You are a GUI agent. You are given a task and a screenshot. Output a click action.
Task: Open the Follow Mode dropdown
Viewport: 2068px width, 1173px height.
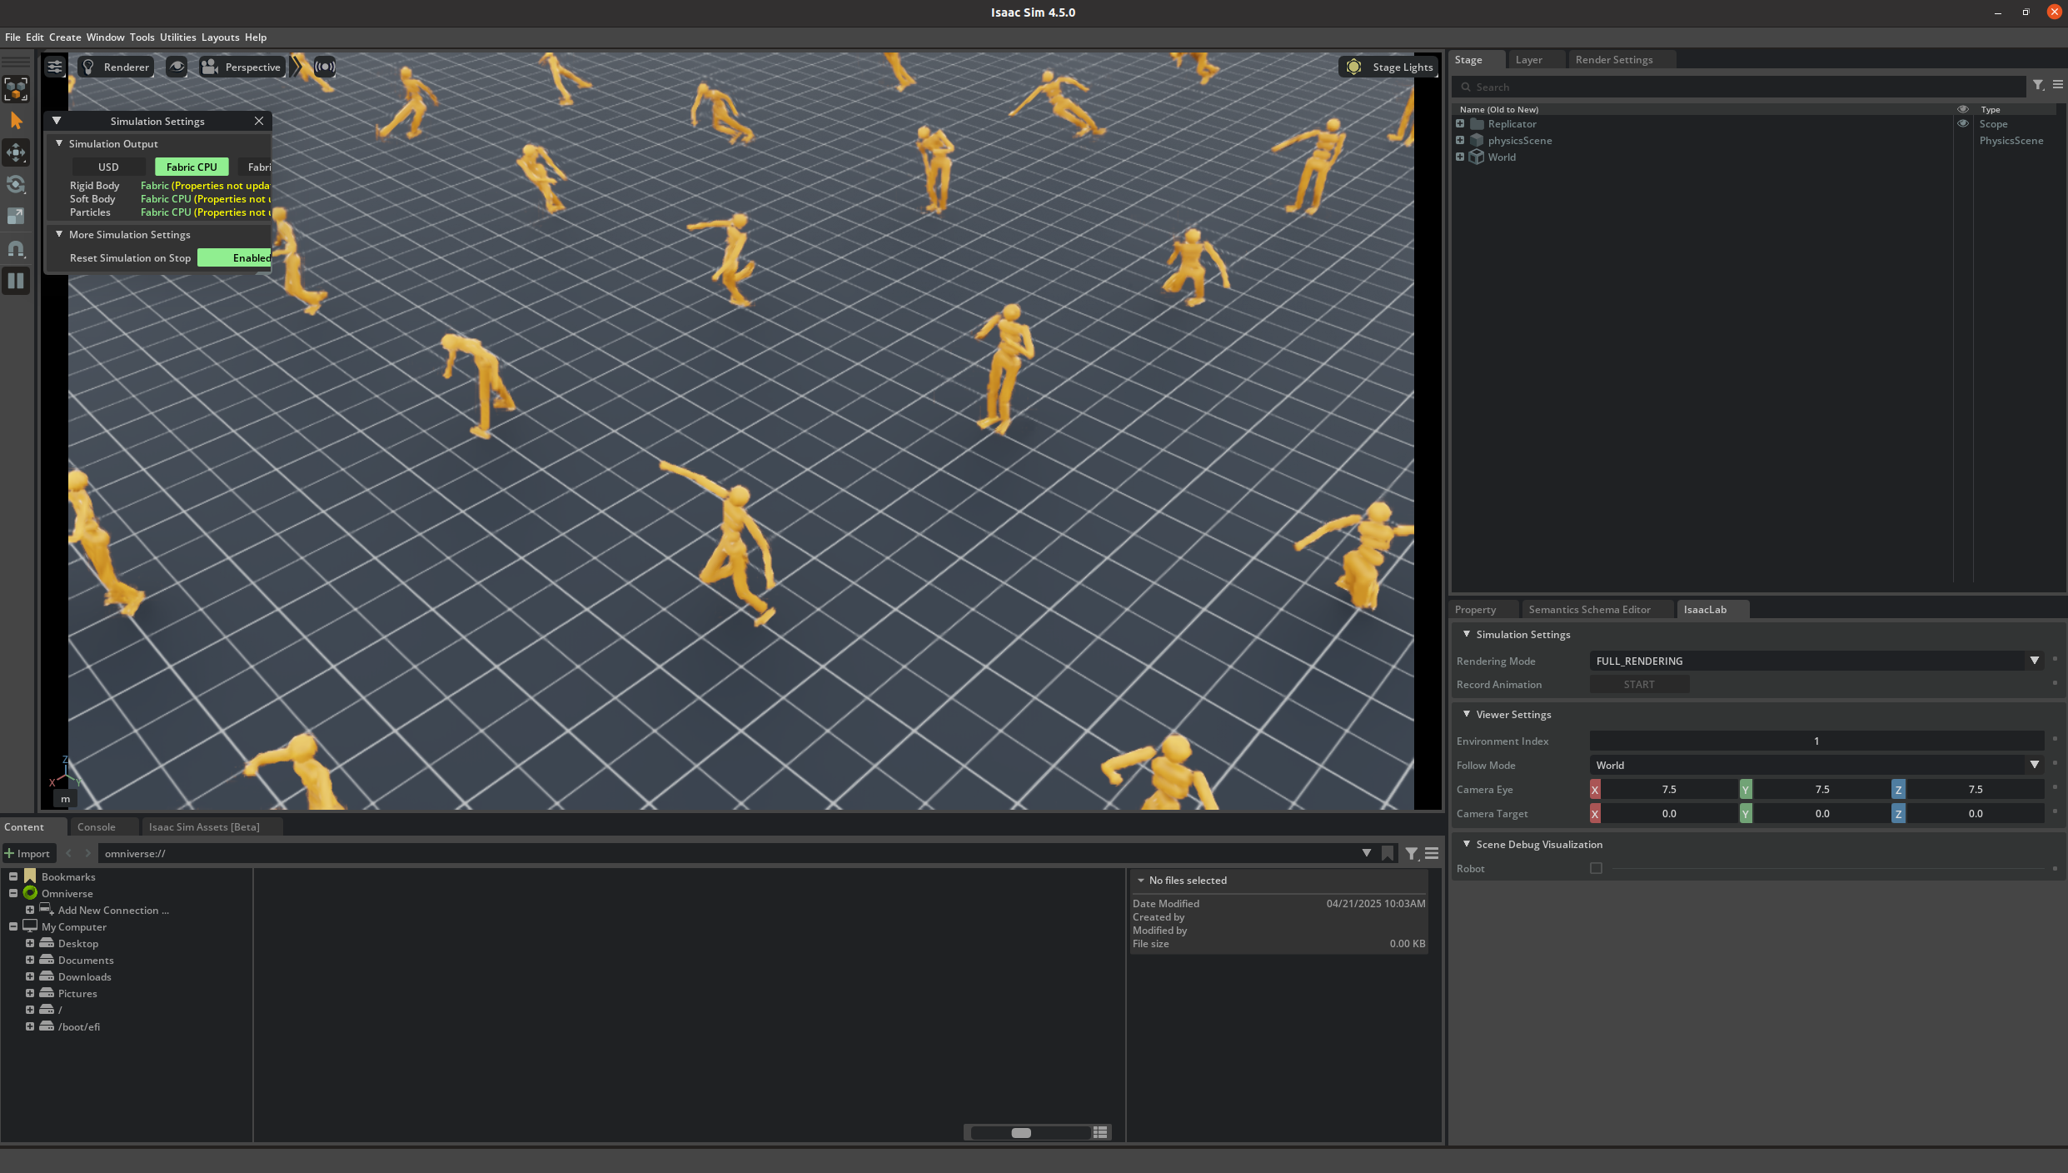click(x=2034, y=765)
